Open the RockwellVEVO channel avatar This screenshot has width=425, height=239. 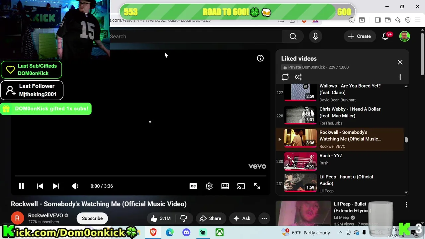[x=17, y=218]
